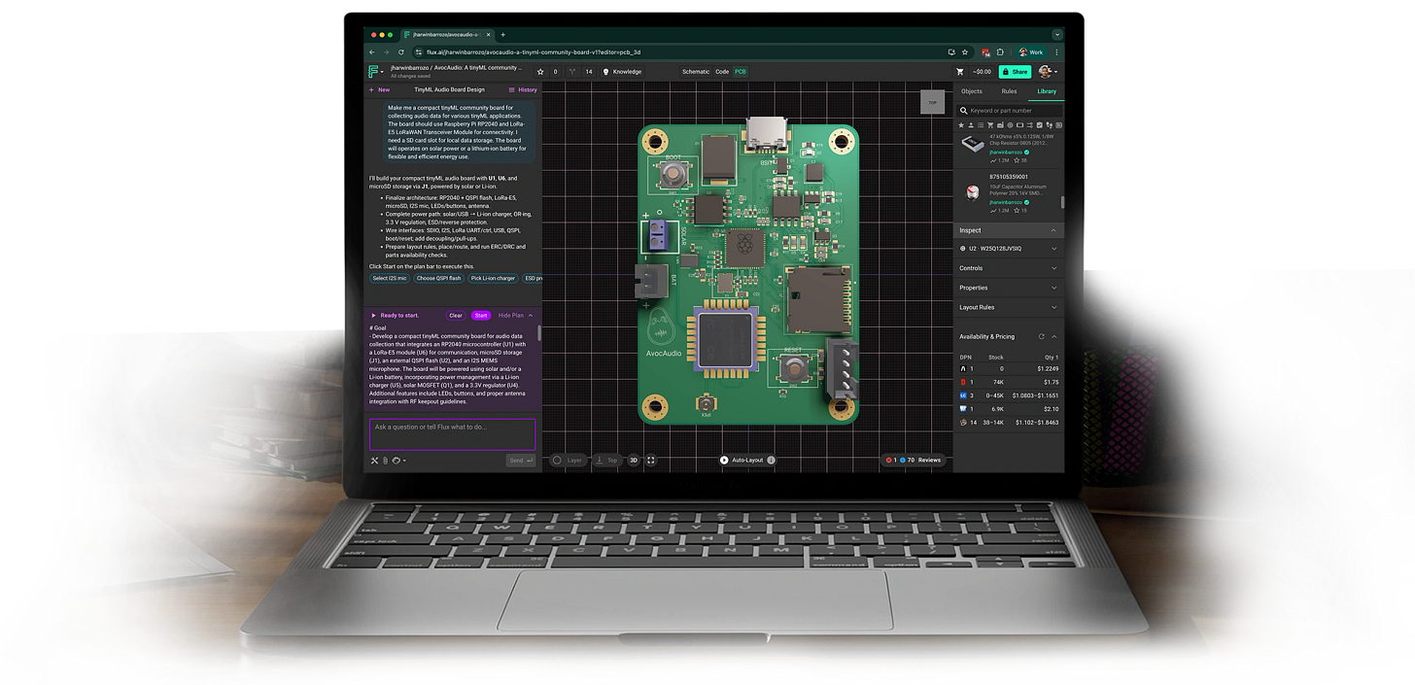
Task: Click the TOP view cube
Action: [x=932, y=102]
